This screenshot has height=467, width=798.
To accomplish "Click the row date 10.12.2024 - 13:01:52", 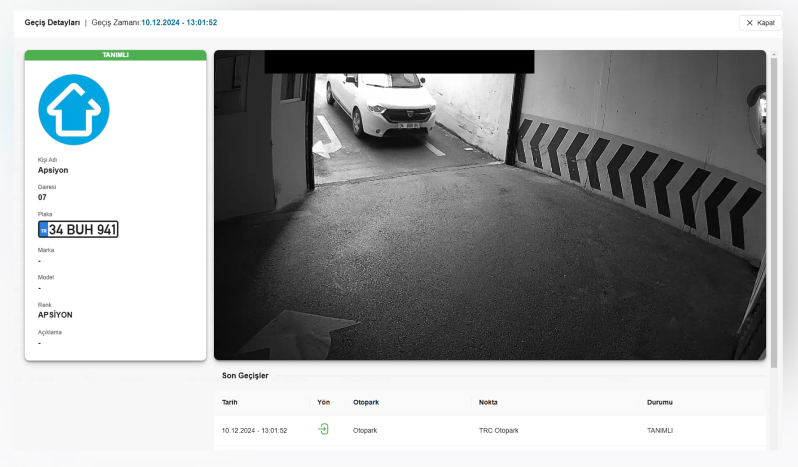I will click(254, 430).
